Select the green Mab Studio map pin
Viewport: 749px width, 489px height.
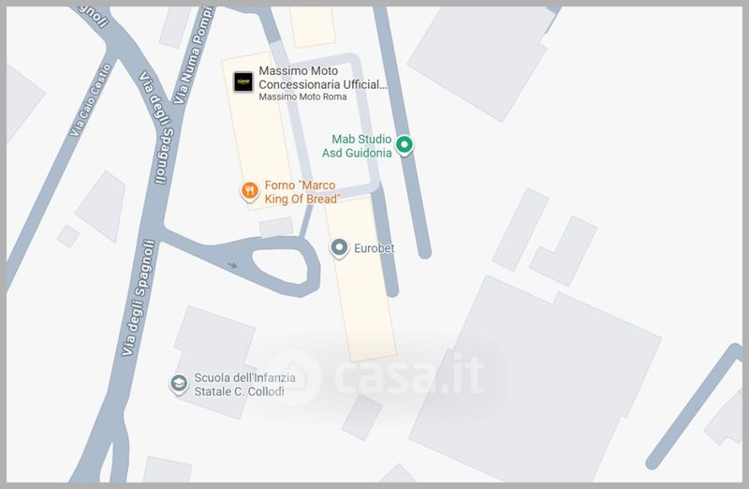coord(404,144)
